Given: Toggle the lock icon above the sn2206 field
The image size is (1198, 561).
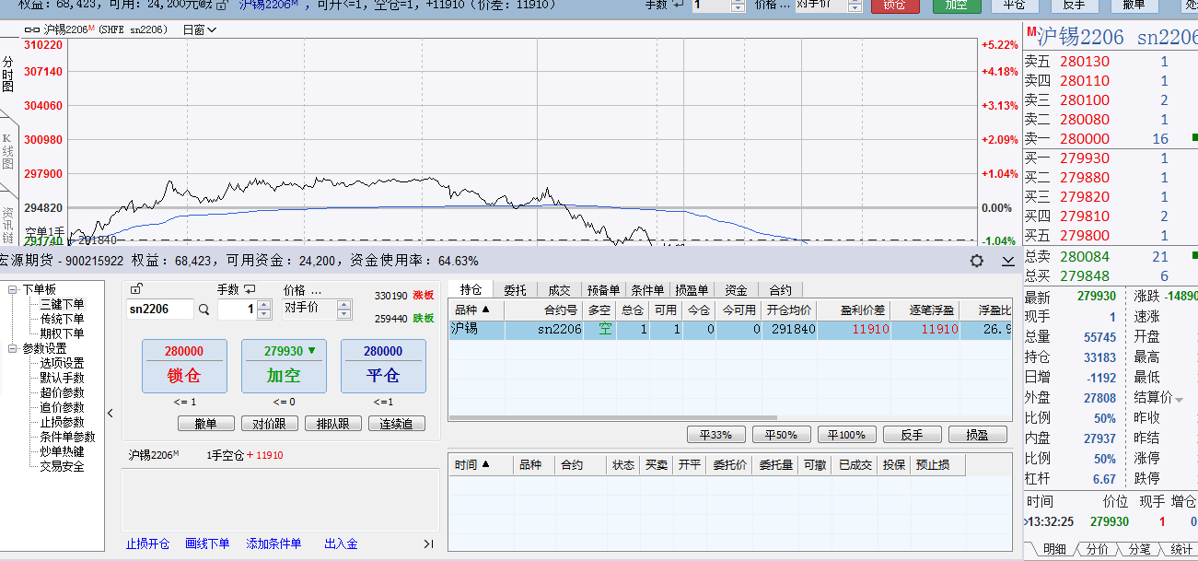Looking at the screenshot, I should (136, 289).
